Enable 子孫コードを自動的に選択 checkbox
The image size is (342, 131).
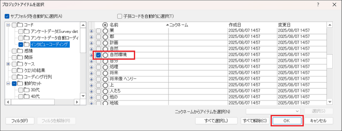(120, 16)
